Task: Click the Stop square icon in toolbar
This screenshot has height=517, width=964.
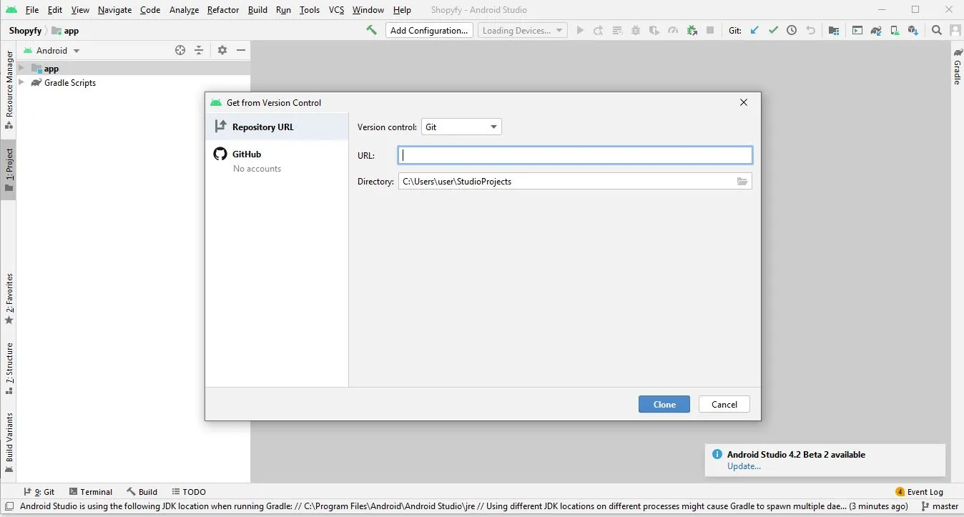Action: (x=710, y=30)
